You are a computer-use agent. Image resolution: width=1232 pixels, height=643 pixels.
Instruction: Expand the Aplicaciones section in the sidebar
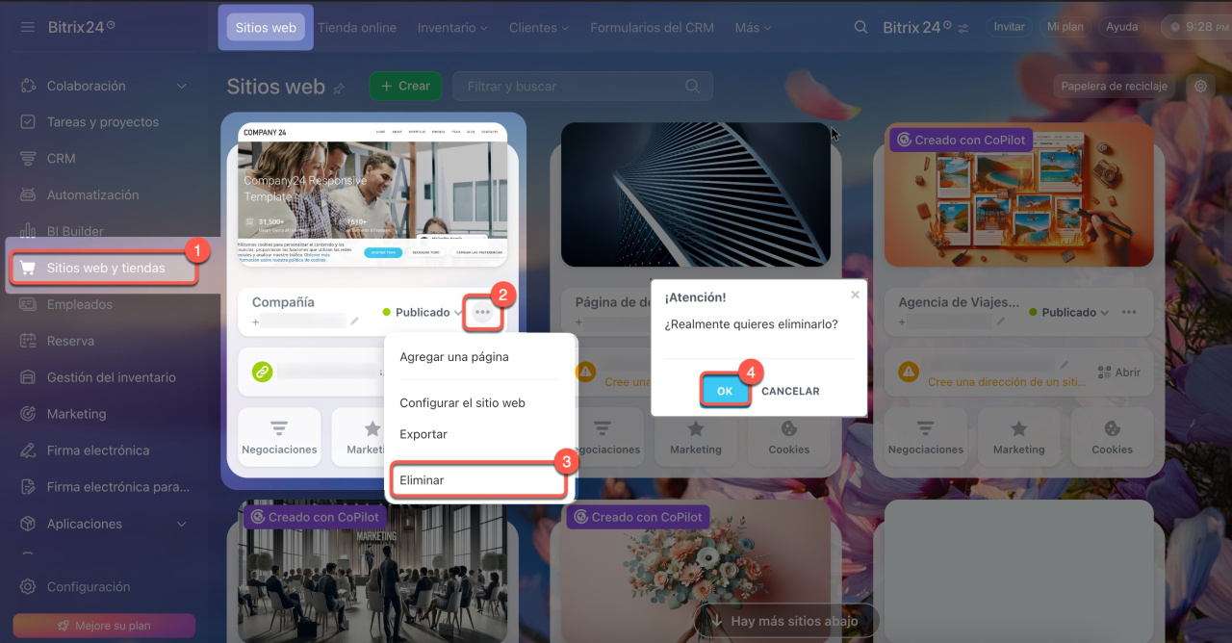182,525
